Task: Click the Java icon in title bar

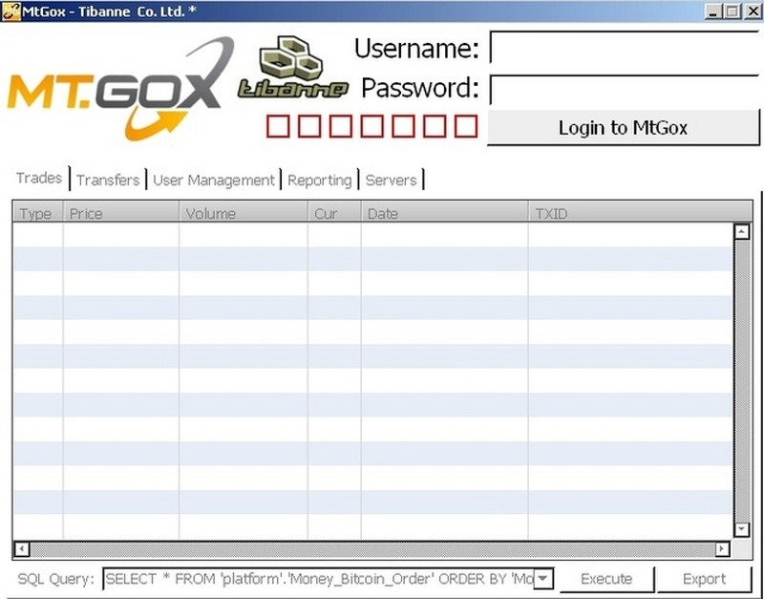Action: (x=11, y=11)
